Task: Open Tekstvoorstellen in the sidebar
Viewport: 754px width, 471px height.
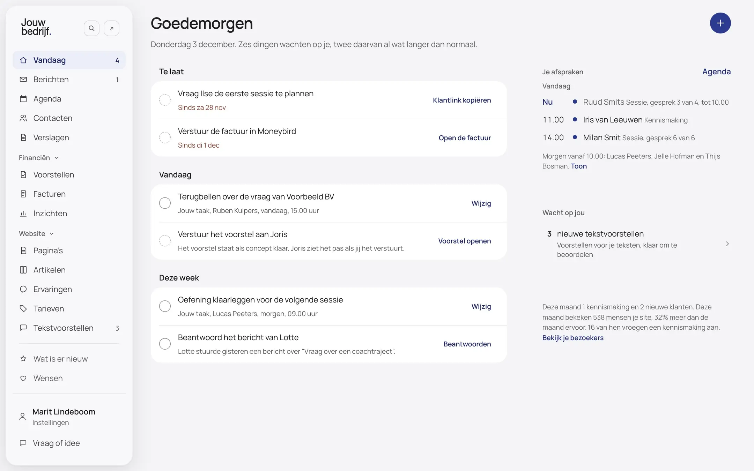Action: coord(69,328)
